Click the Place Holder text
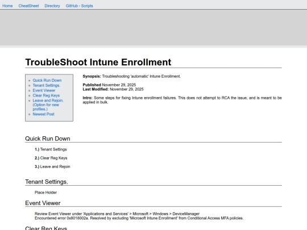Image resolution: width=307 pixels, height=230 pixels. point(46,193)
